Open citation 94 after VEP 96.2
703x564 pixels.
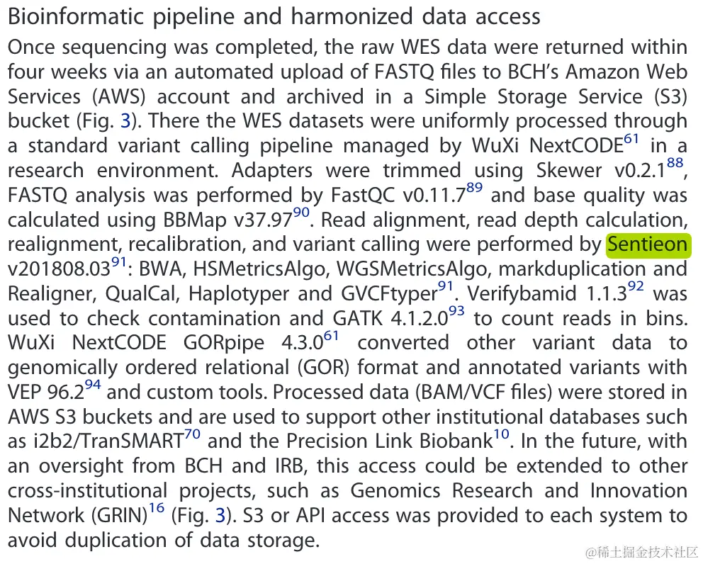pyautogui.click(x=93, y=385)
